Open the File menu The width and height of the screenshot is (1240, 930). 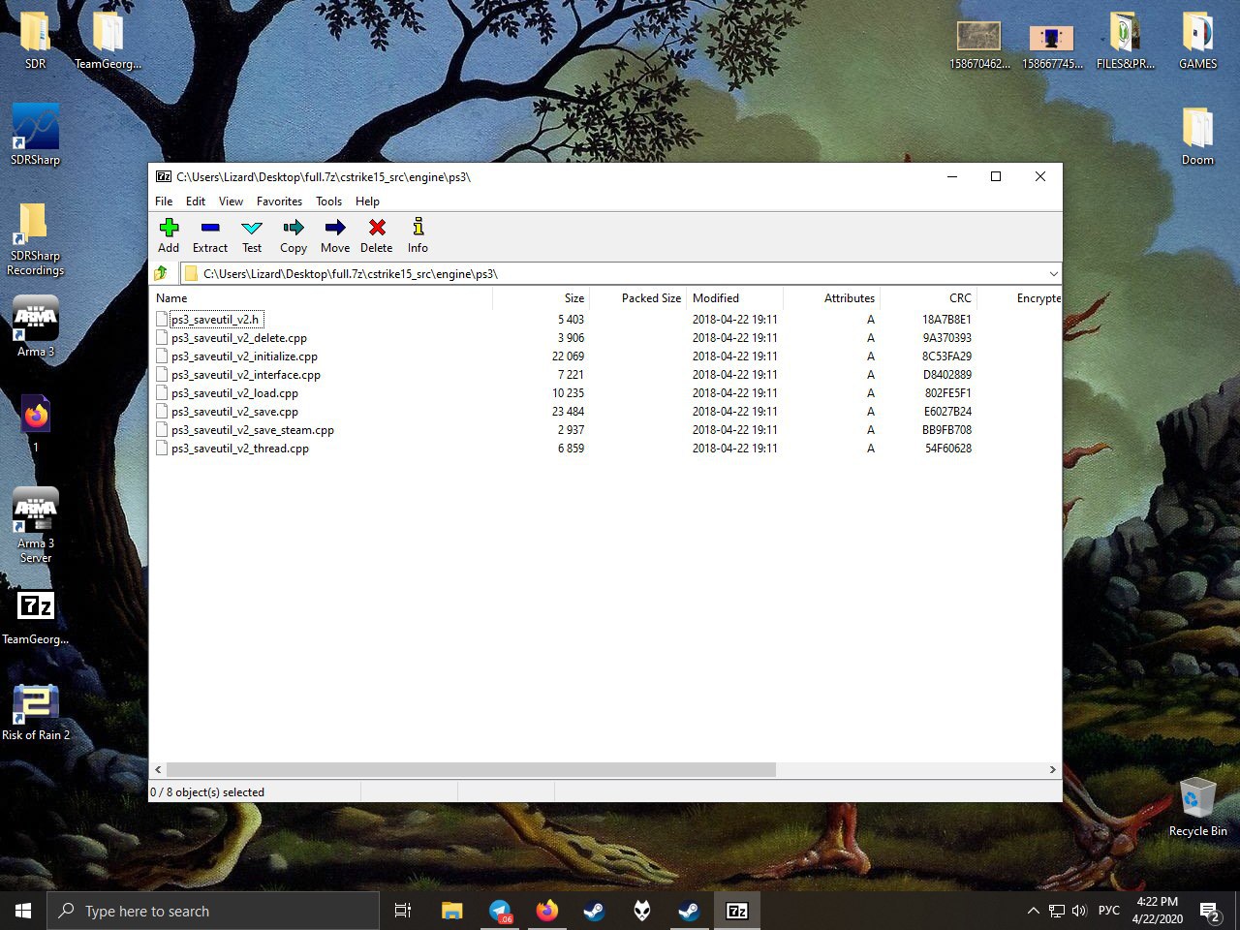[164, 201]
